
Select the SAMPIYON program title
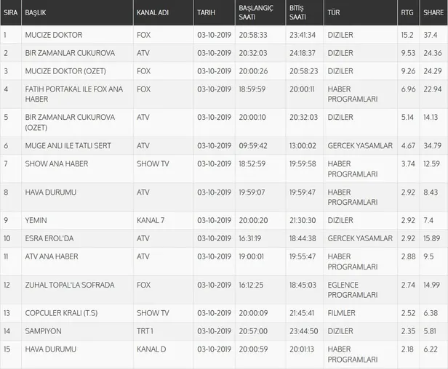coord(44,331)
